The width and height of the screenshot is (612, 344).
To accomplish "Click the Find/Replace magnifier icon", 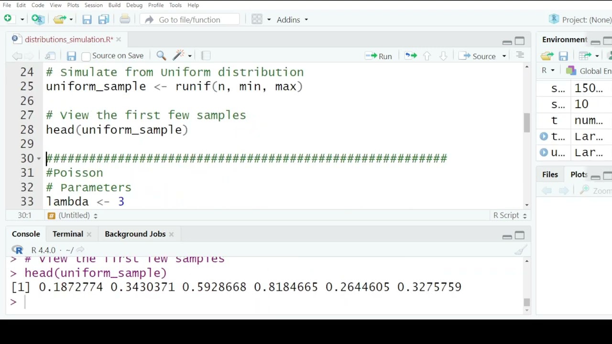I will click(161, 56).
